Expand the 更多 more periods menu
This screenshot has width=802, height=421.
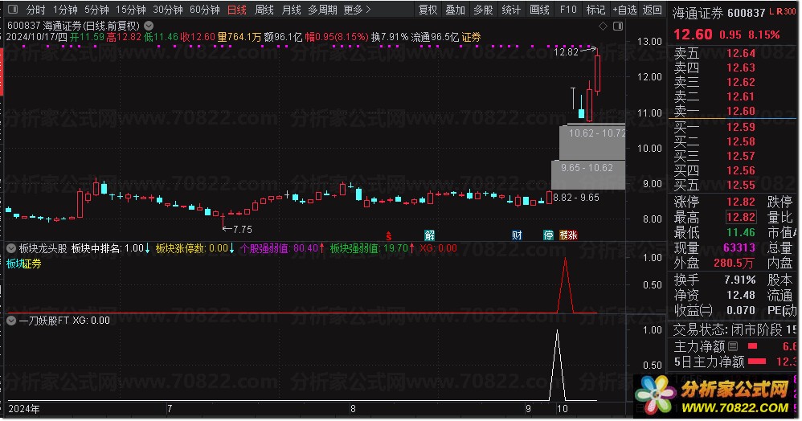tap(357, 10)
